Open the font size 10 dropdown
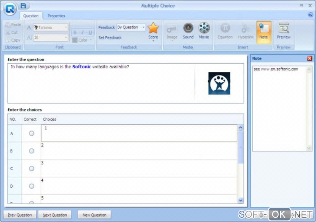Image resolution: width=316 pixels, height=222 pixels. pos(66,37)
